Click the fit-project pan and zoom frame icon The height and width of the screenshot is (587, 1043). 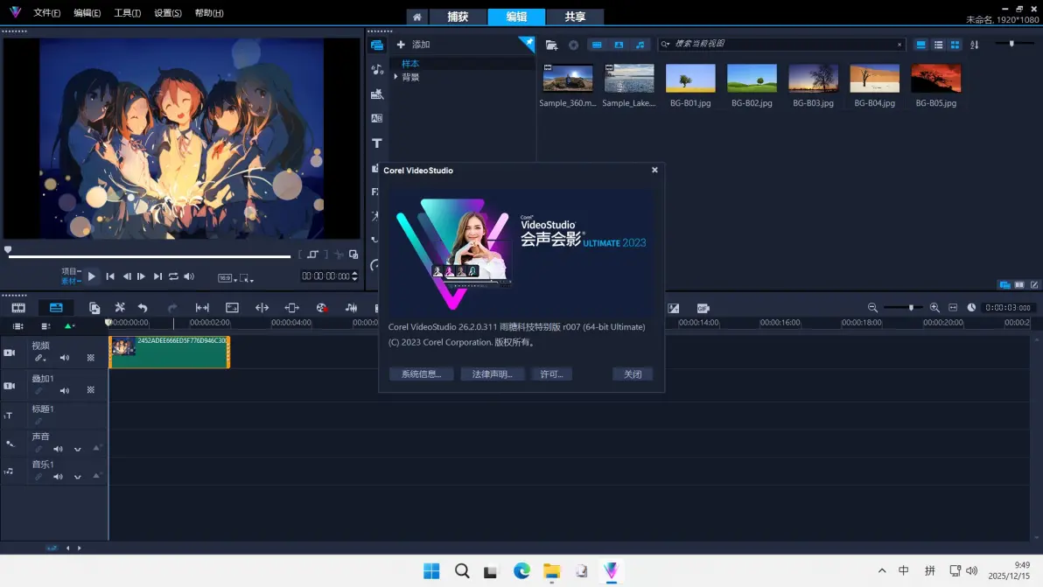pyautogui.click(x=232, y=308)
